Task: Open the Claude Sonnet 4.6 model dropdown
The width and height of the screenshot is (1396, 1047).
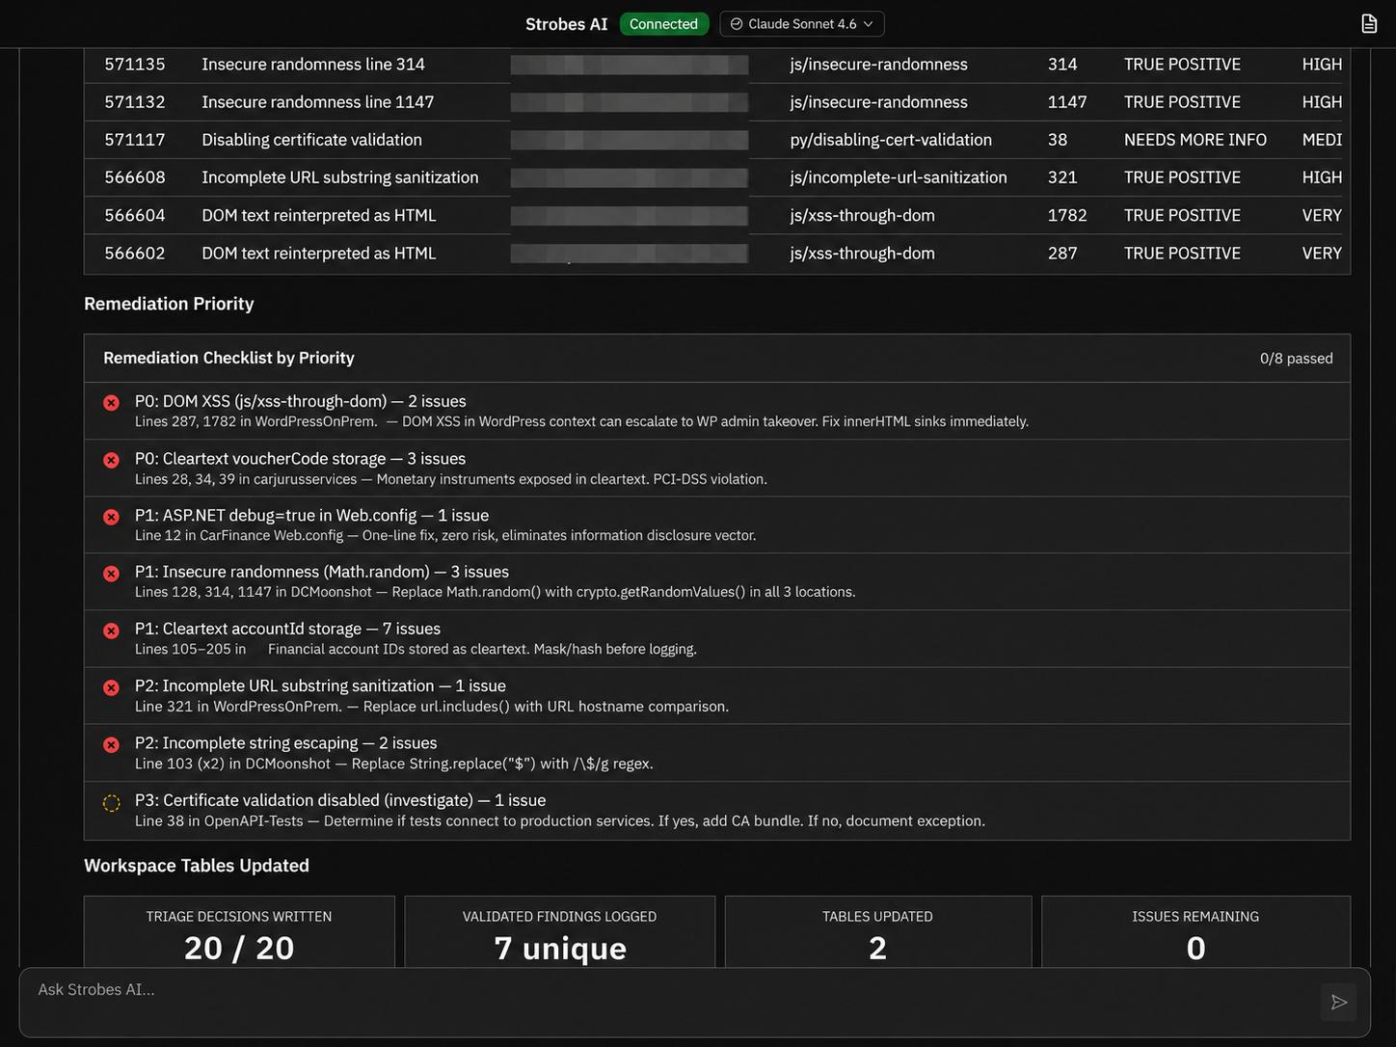Action: [802, 24]
